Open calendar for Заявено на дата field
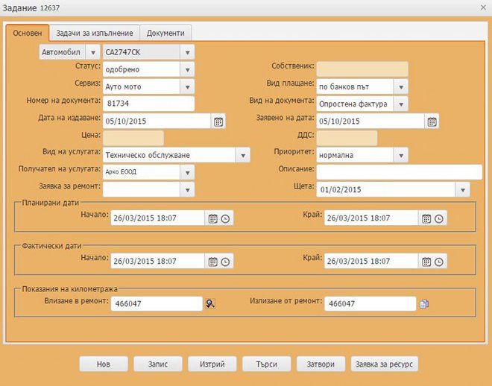Image resolution: width=492 pixels, height=386 pixels. [x=431, y=121]
